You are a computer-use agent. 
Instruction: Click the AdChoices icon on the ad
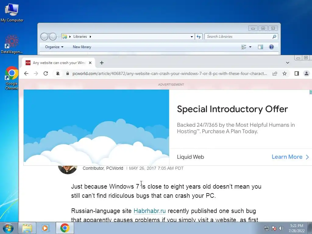click(x=310, y=92)
